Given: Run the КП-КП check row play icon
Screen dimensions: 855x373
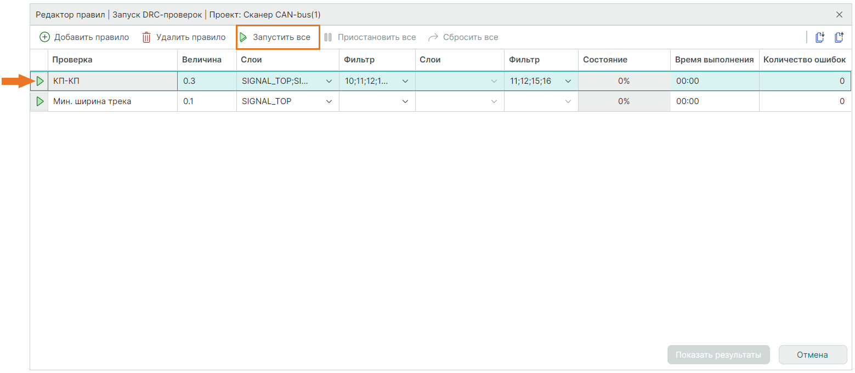Looking at the screenshot, I should (39, 81).
